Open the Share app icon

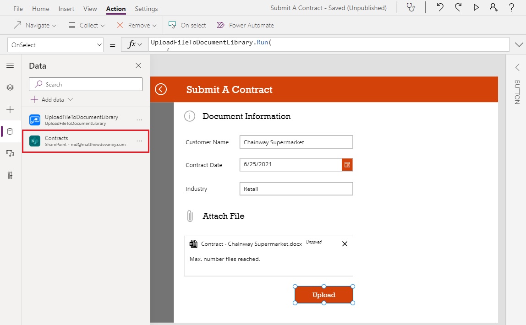pyautogui.click(x=494, y=7)
